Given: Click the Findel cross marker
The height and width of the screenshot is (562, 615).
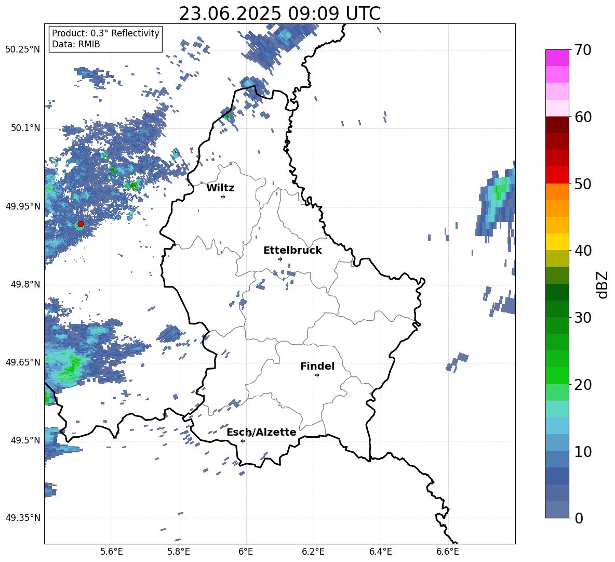Looking at the screenshot, I should tap(317, 375).
